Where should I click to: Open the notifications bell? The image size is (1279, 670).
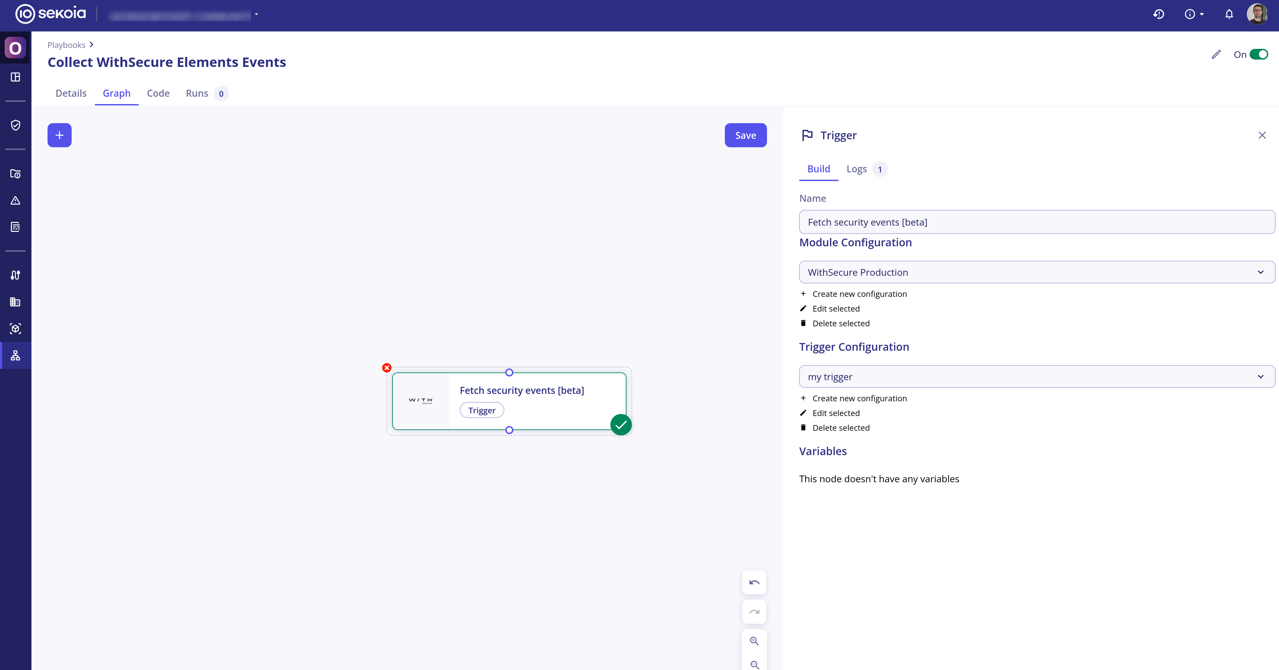click(x=1229, y=14)
